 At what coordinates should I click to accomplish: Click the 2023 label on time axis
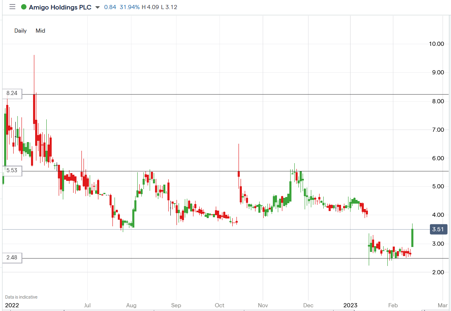(x=350, y=305)
